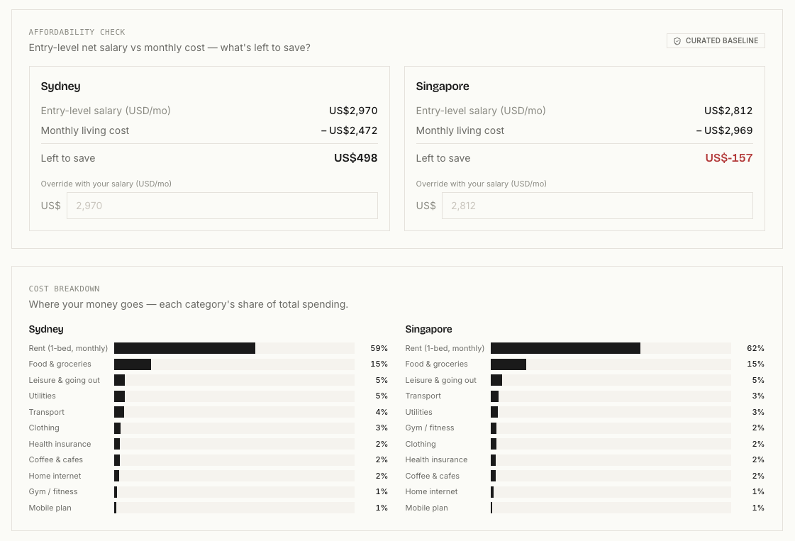Click Sydney Clothing row label

click(x=44, y=428)
